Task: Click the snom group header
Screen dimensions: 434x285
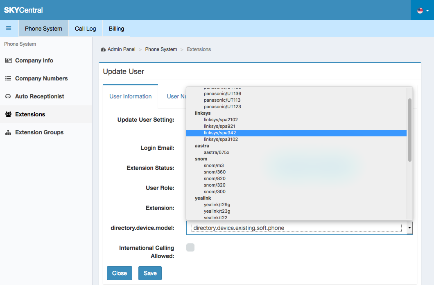Action: [x=201, y=159]
